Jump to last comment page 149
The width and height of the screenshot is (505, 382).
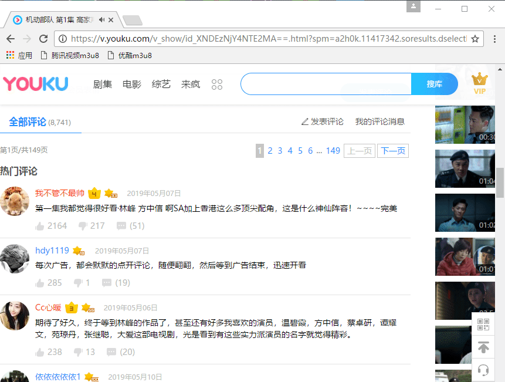click(x=333, y=151)
